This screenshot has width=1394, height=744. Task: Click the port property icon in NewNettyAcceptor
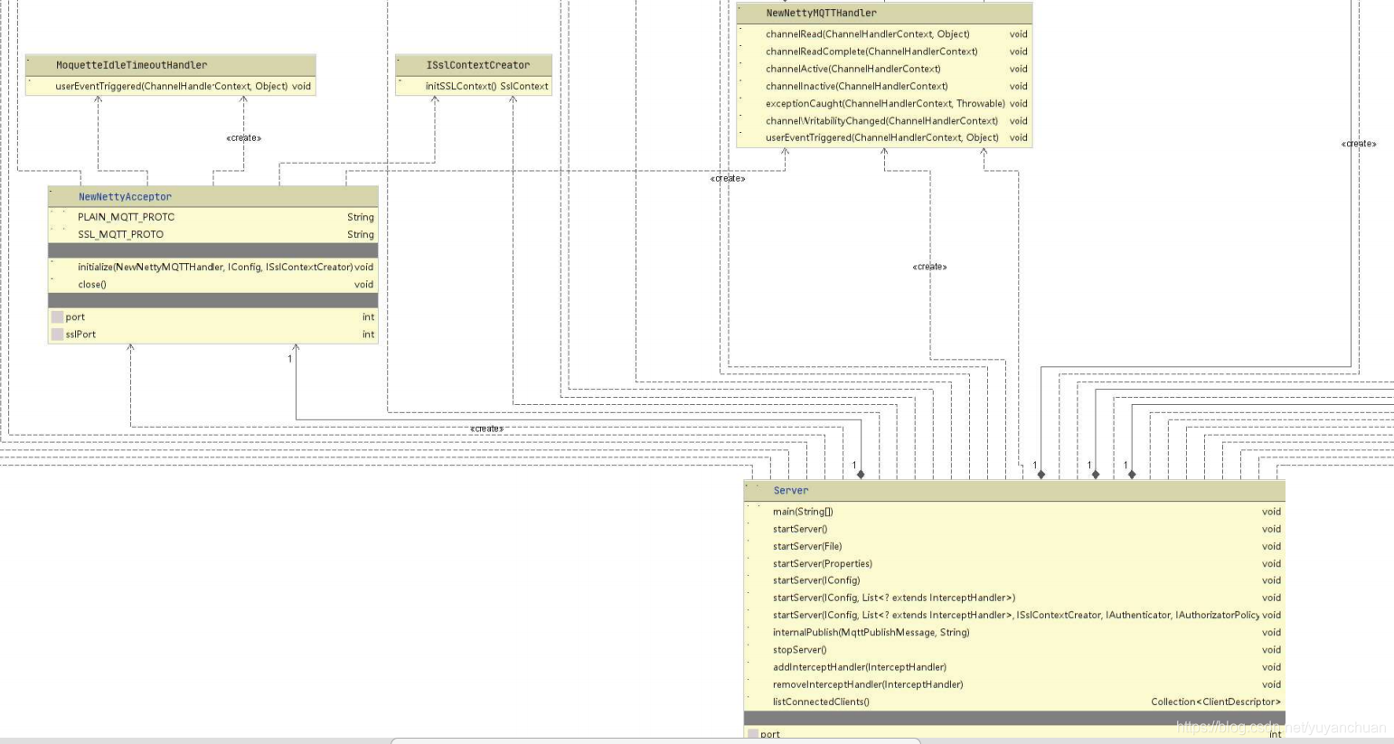(x=57, y=317)
